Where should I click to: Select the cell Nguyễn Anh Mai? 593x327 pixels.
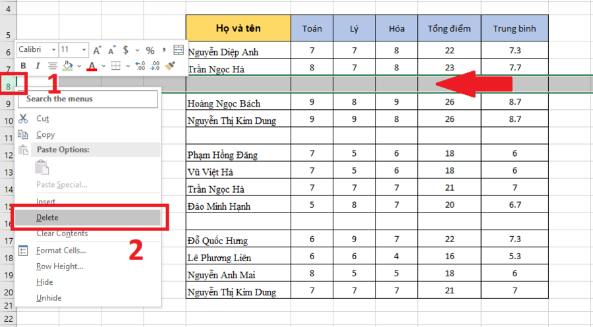pyautogui.click(x=239, y=273)
